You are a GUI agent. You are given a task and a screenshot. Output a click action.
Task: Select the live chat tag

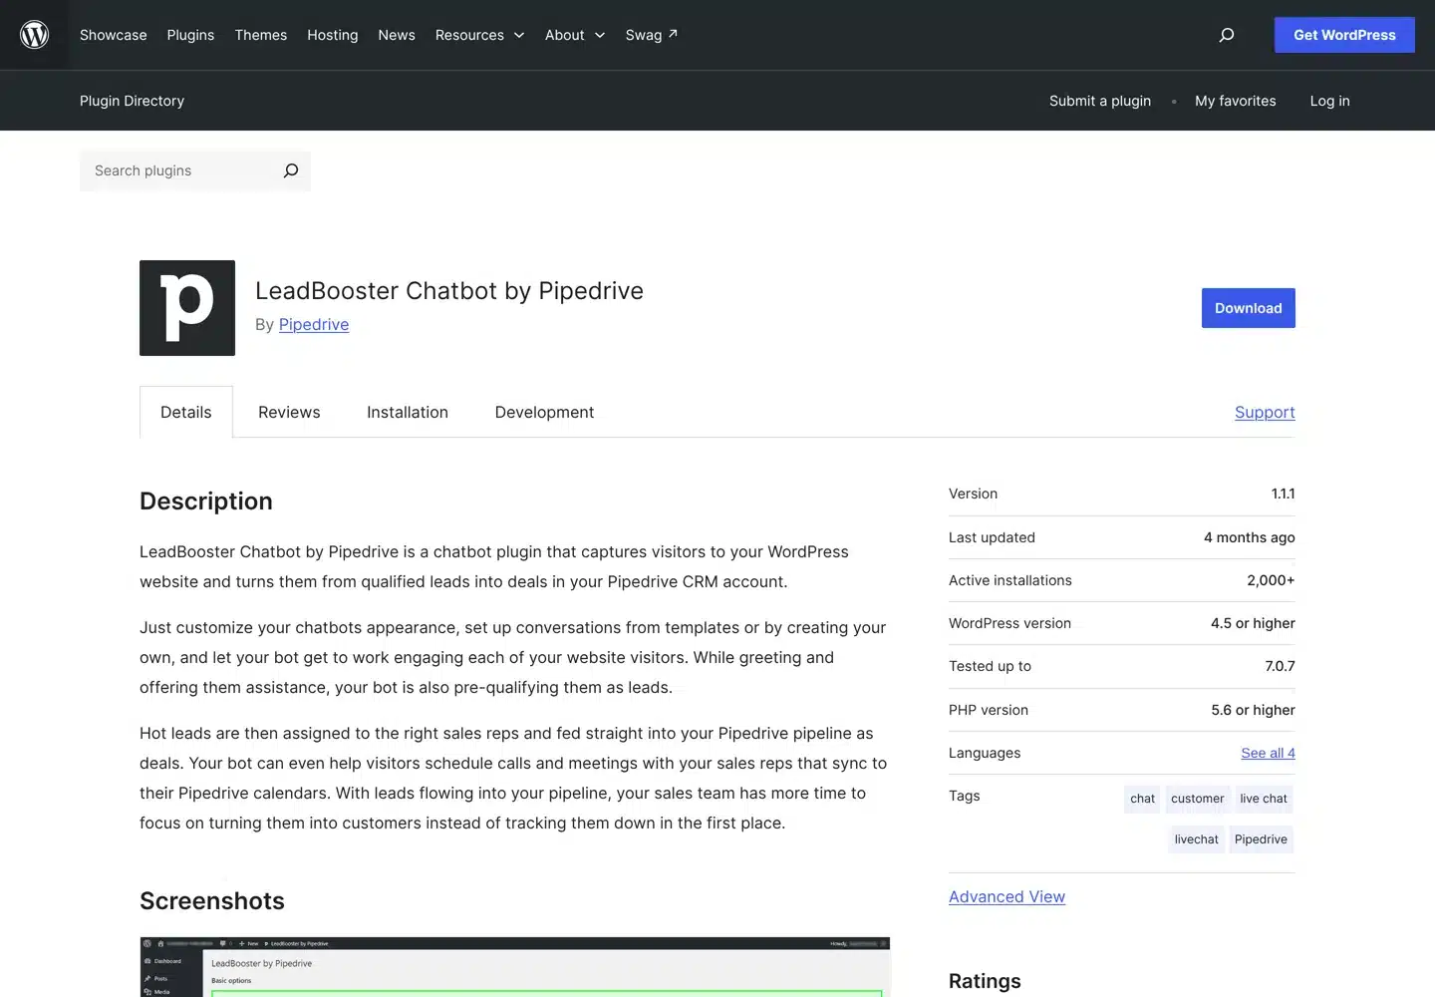(1264, 799)
